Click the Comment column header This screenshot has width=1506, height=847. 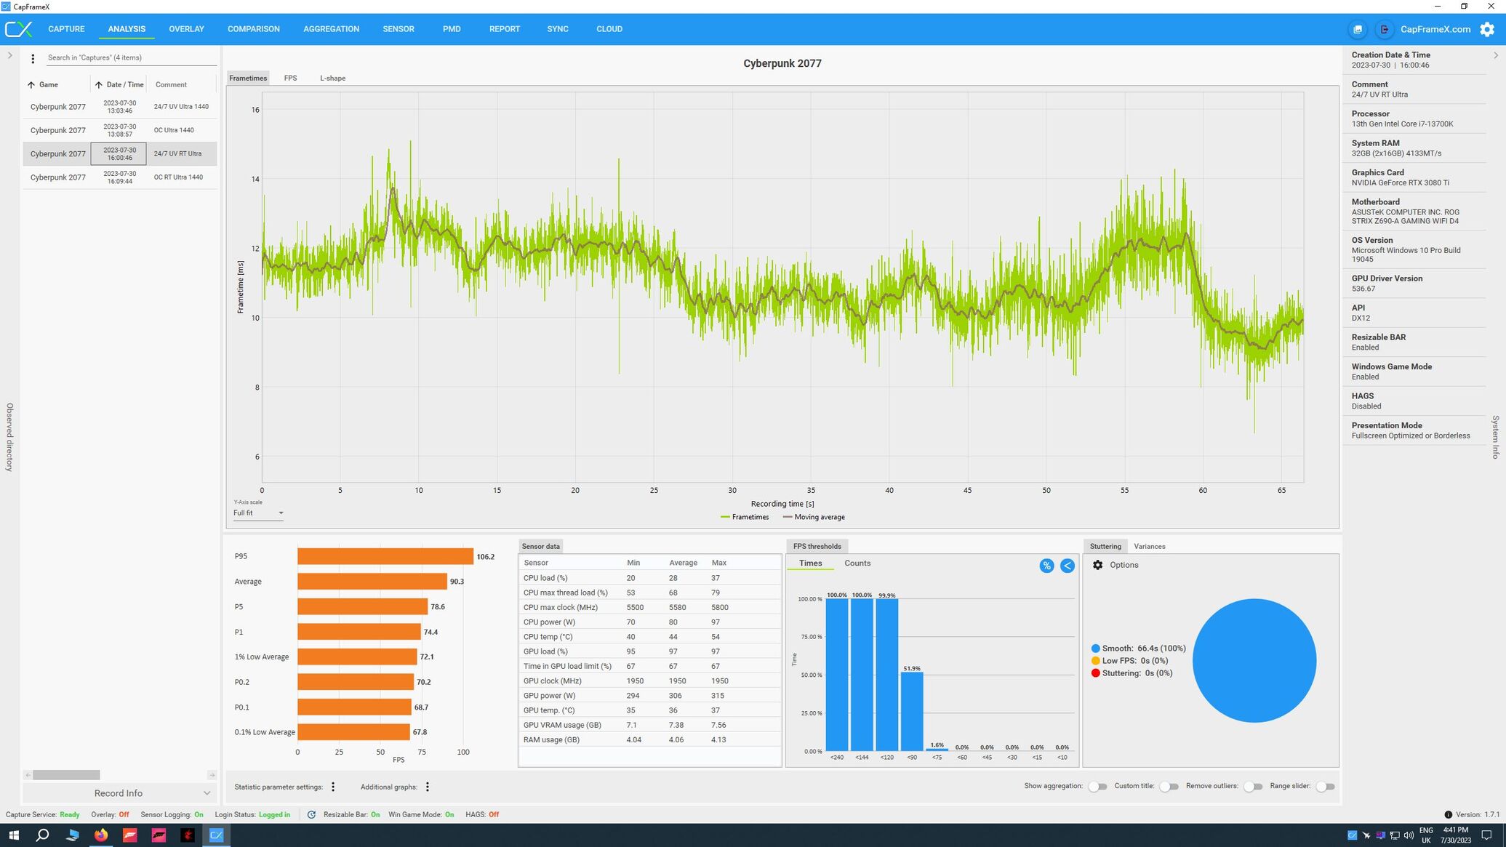point(171,85)
